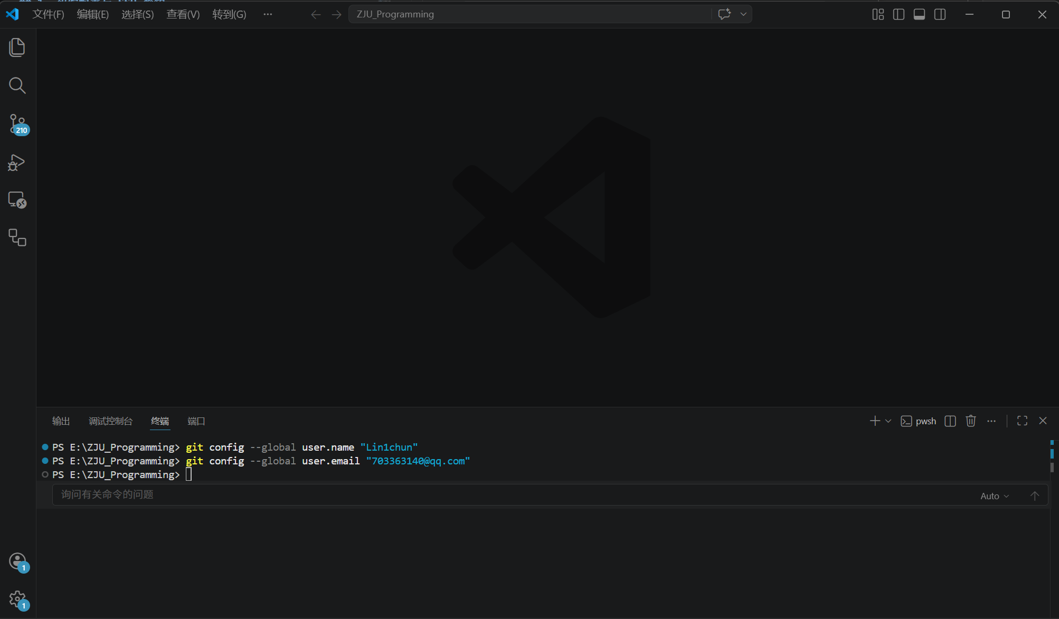Click the ZJU_Programming command center search
1059x619 pixels.
click(x=530, y=14)
